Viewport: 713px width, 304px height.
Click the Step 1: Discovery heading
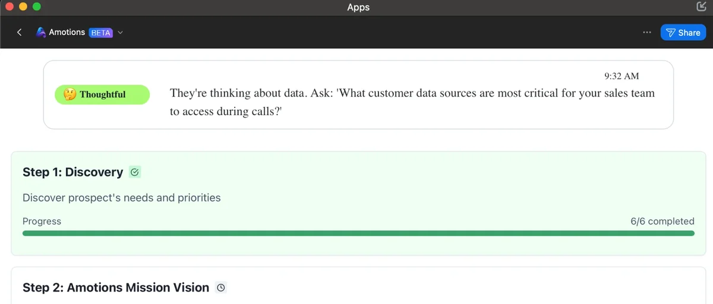tap(72, 172)
